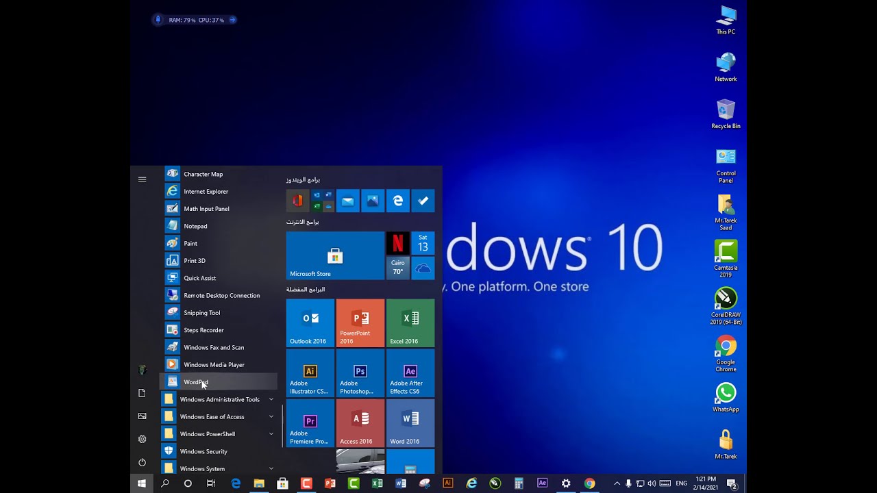Launch Excel 2016 tile
Image resolution: width=877 pixels, height=493 pixels.
tap(410, 323)
